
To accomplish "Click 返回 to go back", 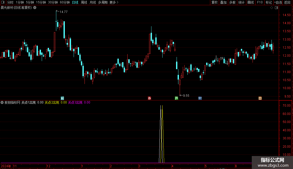I will [x=287, y=2].
